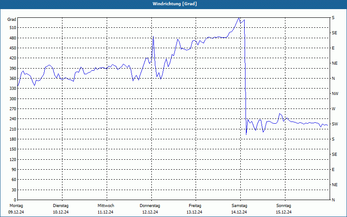Click the Freitag day label
This screenshot has width=347, height=217.
coord(195,206)
